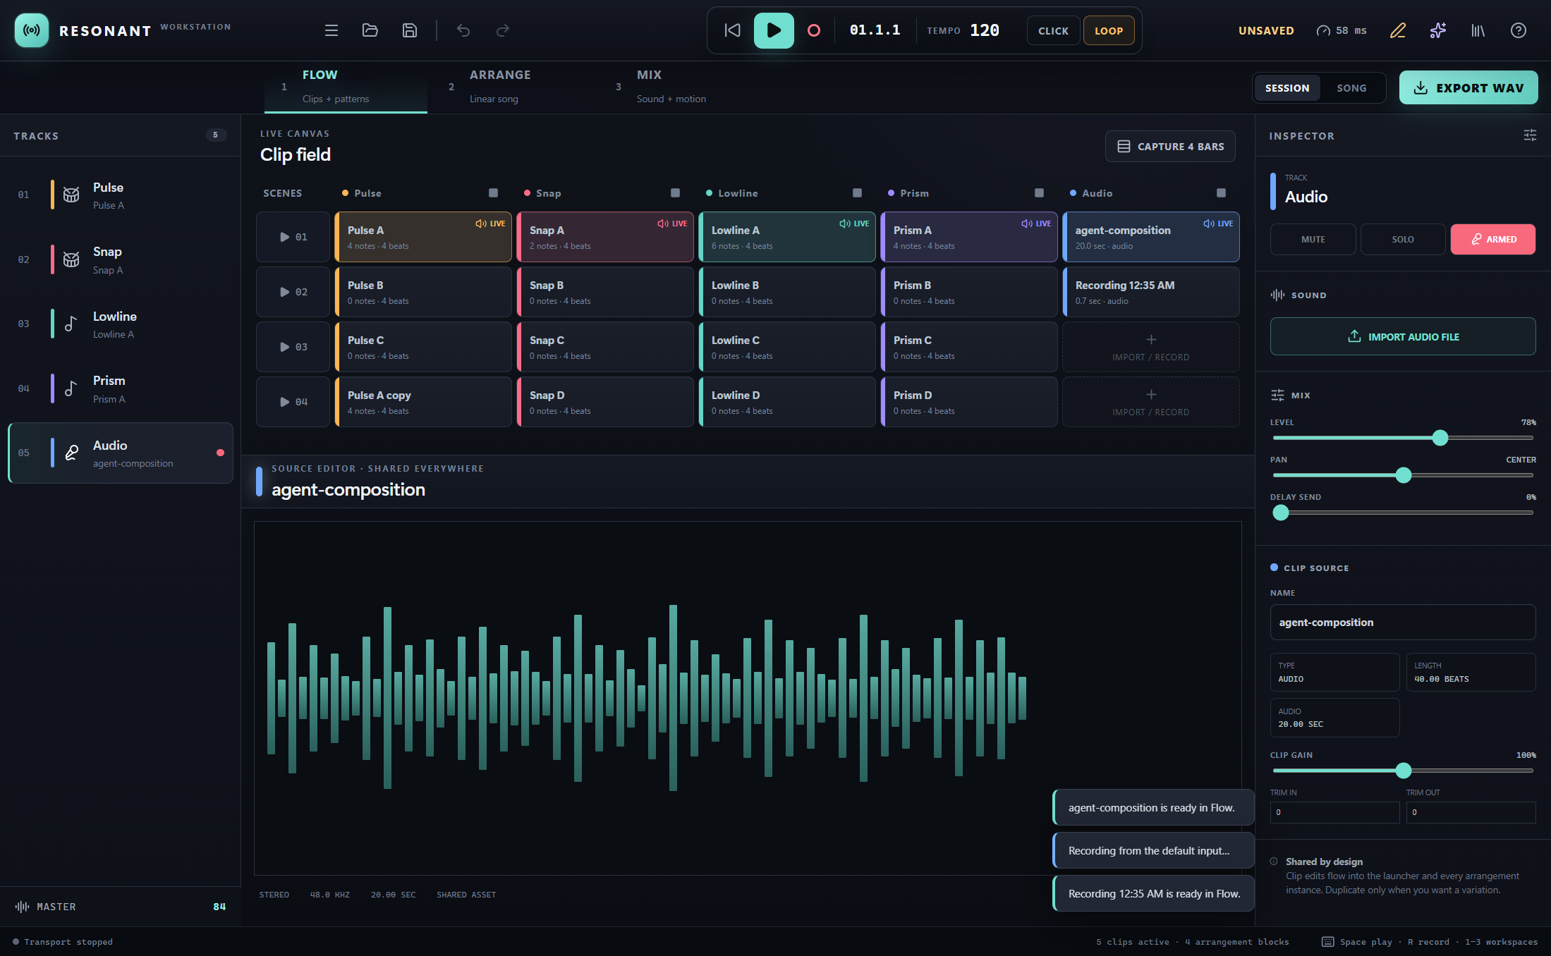Adjust the LEVEL slider handle
Screen dimensions: 1551x956
(x=1440, y=438)
